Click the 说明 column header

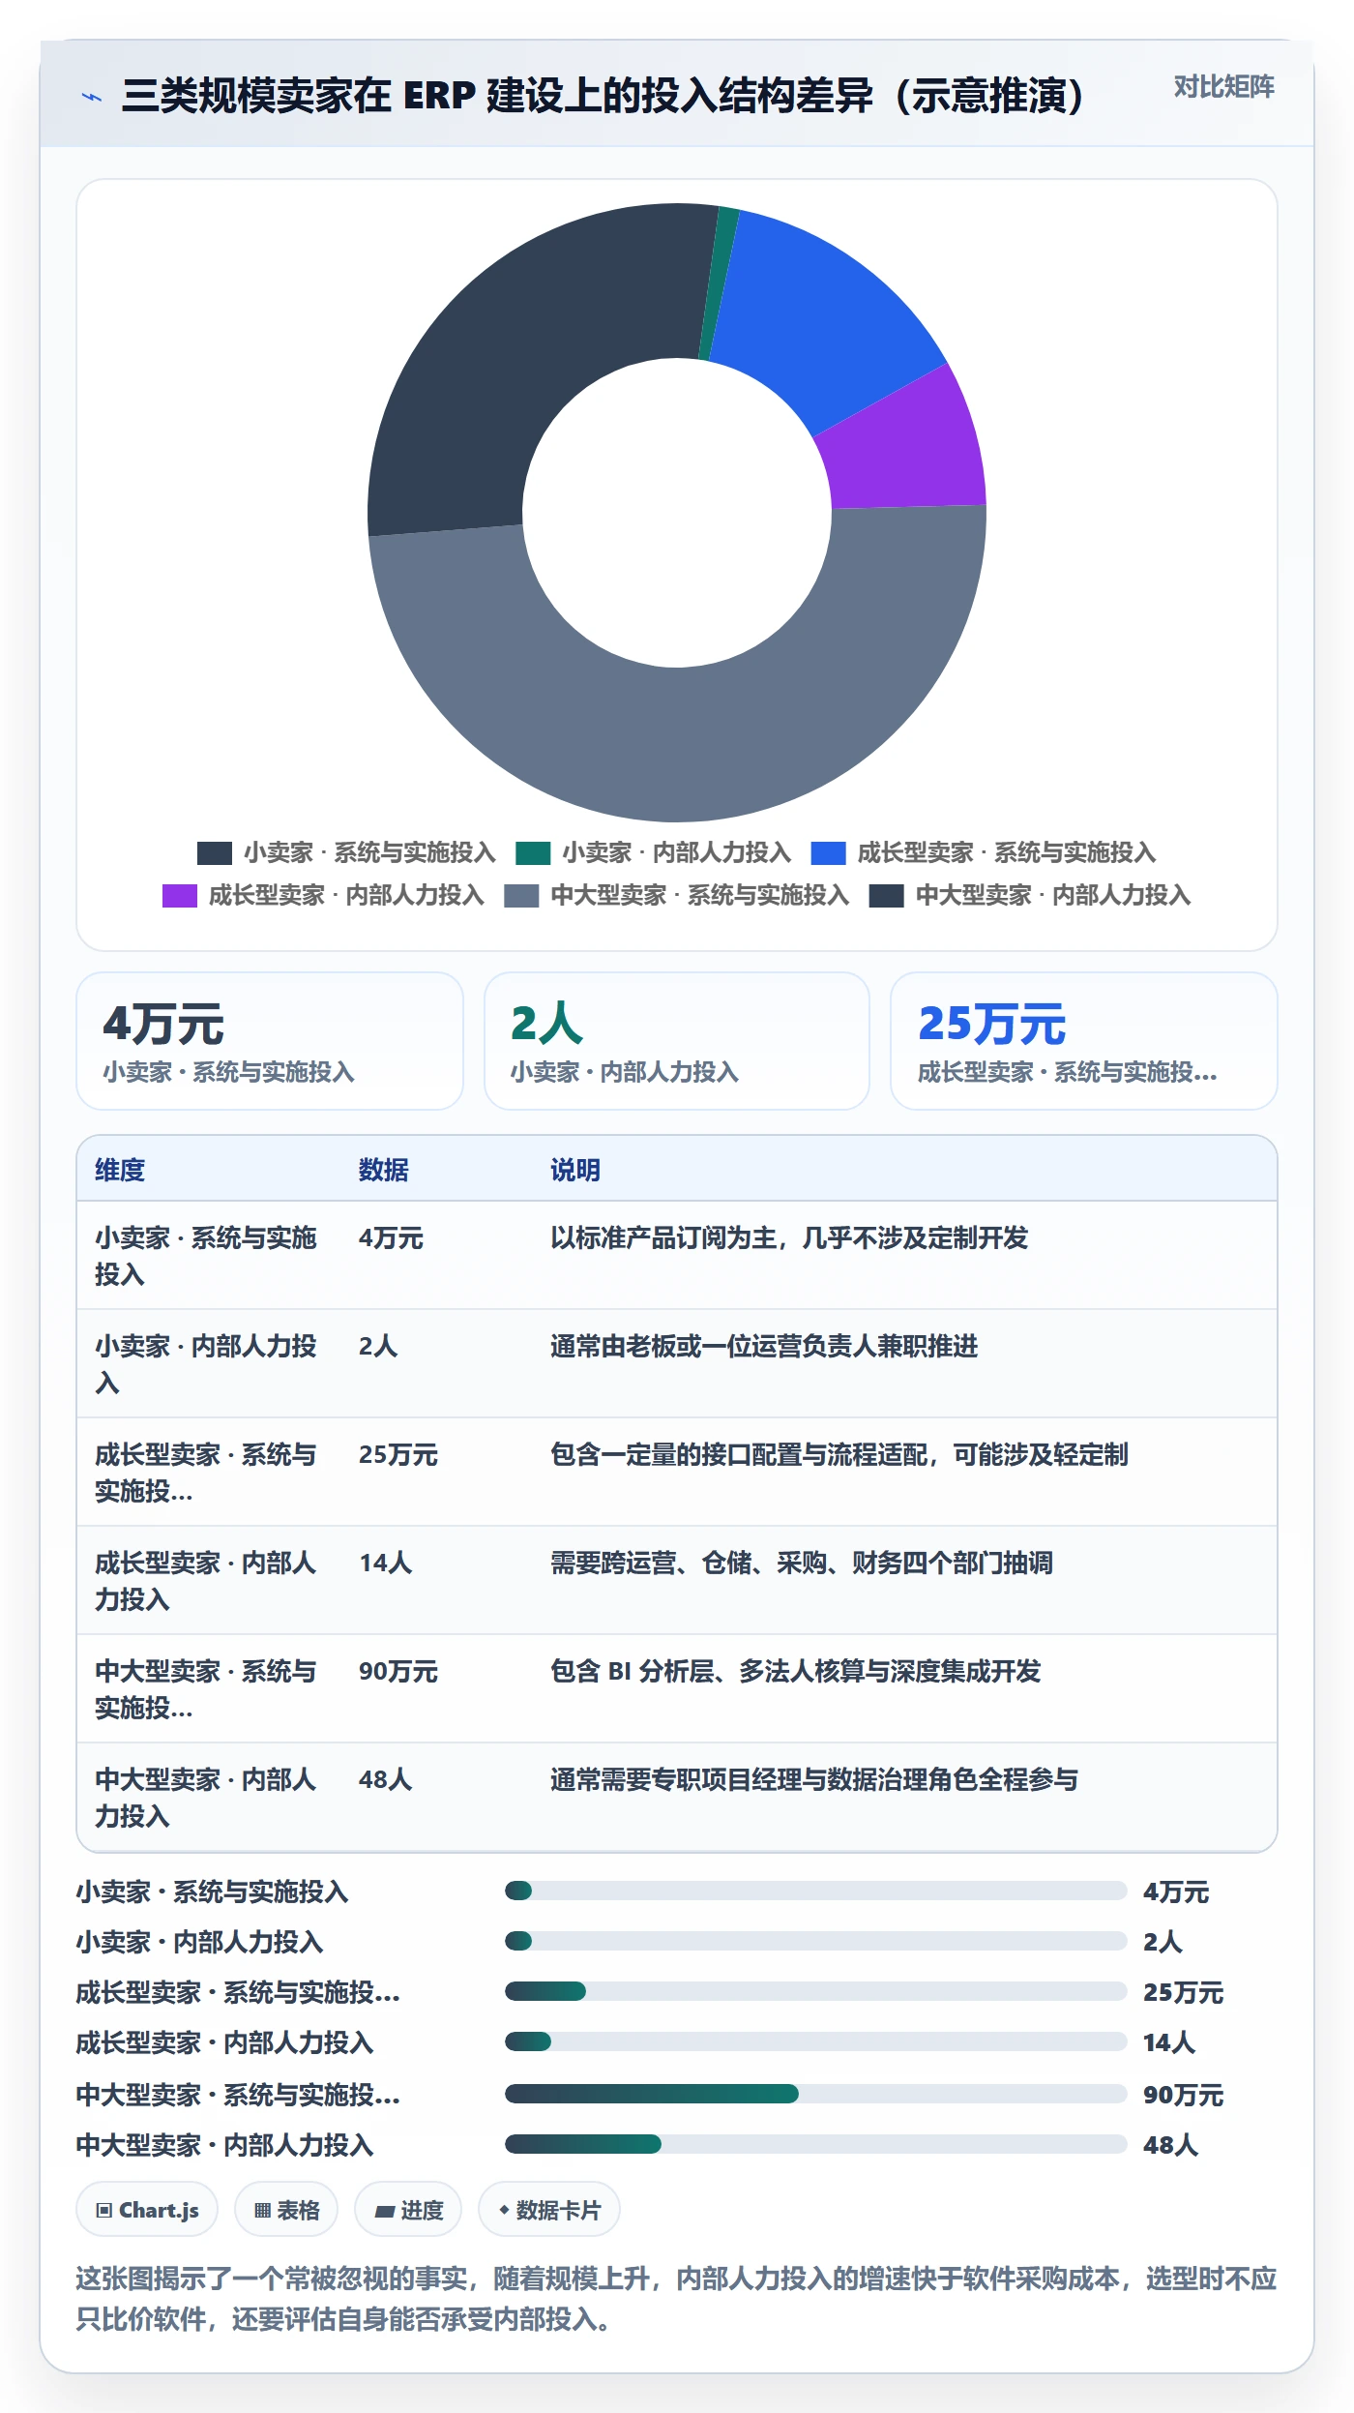point(575,1170)
